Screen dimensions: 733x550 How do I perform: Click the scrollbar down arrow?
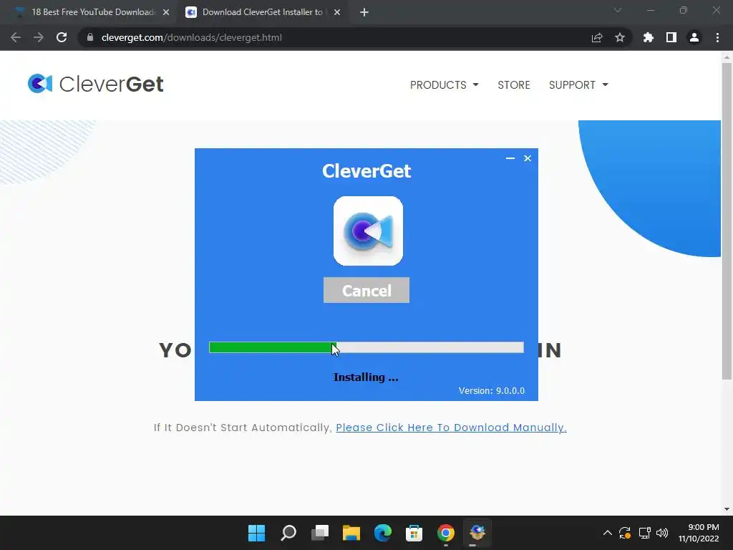(727, 509)
